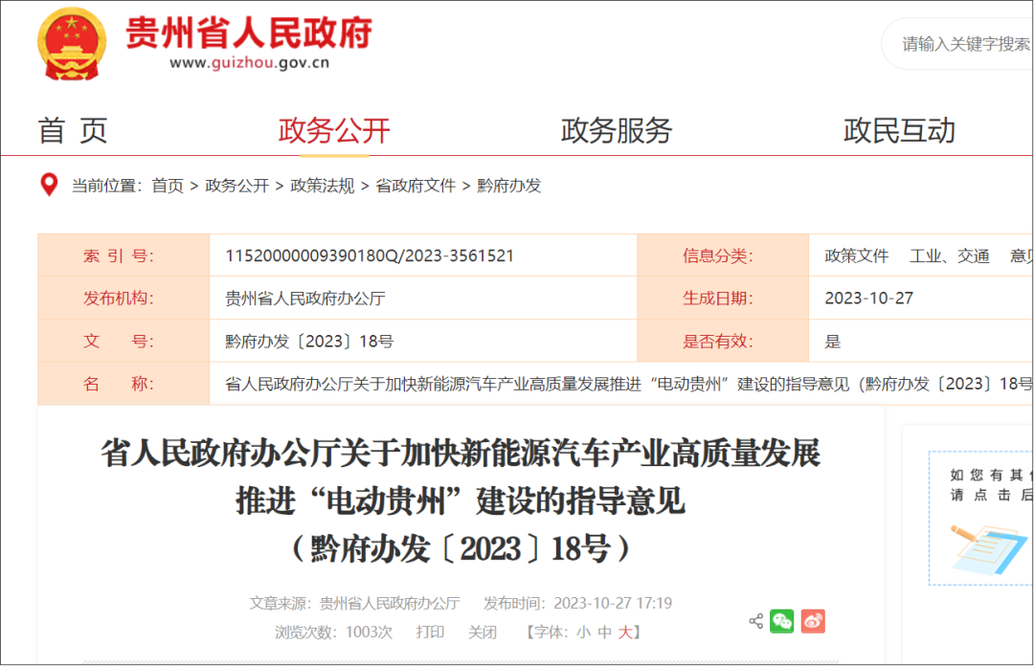The width and height of the screenshot is (1034, 666).
Task: Navigate to 省政府文件 breadcrumb link
Action: pyautogui.click(x=416, y=186)
